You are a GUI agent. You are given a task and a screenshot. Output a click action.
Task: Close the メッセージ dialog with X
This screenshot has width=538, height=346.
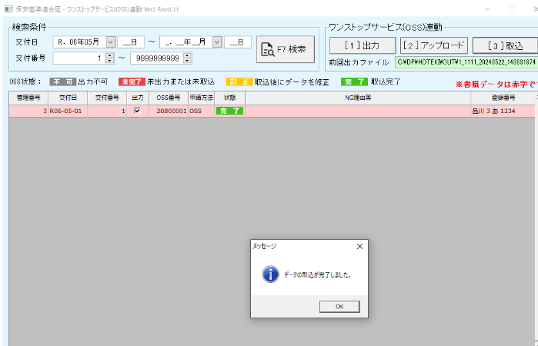359,247
